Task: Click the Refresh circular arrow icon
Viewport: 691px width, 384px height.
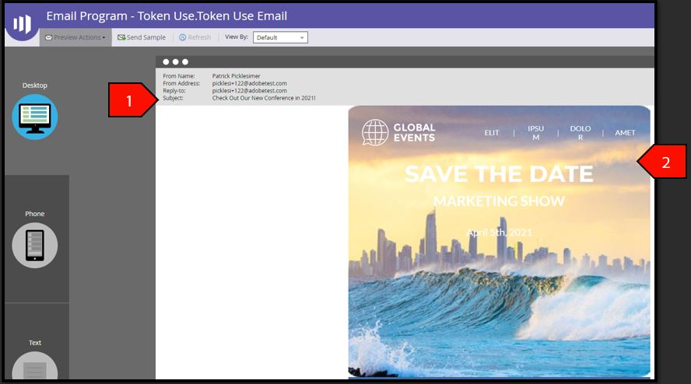Action: click(x=182, y=37)
